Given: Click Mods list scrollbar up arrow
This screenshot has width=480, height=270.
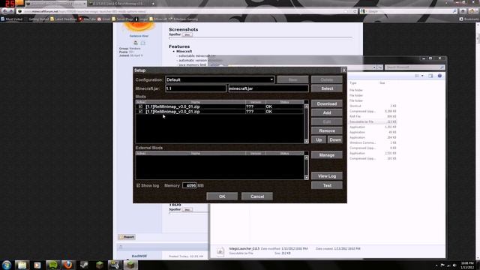Looking at the screenshot, I should 306,106.
